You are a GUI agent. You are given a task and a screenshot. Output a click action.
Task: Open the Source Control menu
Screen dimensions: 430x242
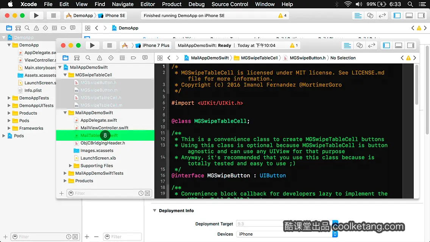tap(230, 4)
